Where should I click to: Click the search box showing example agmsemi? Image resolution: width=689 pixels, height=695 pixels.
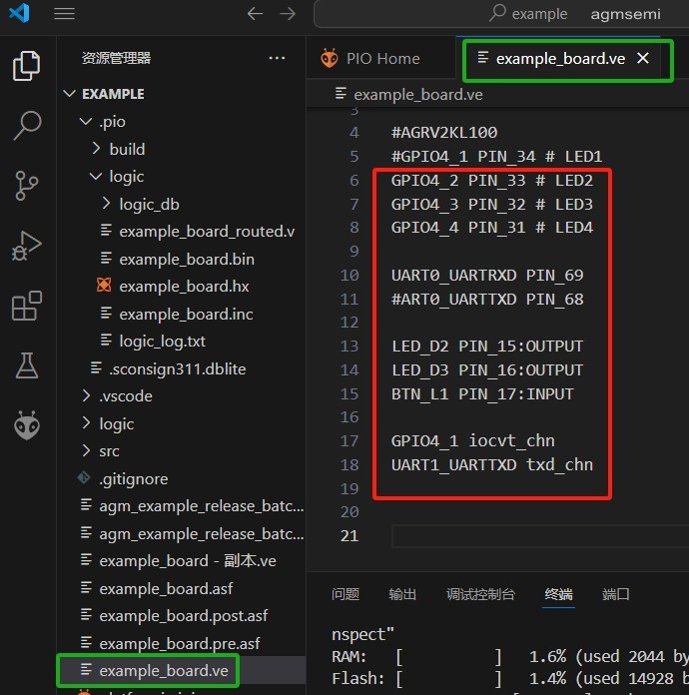pyautogui.click(x=501, y=14)
